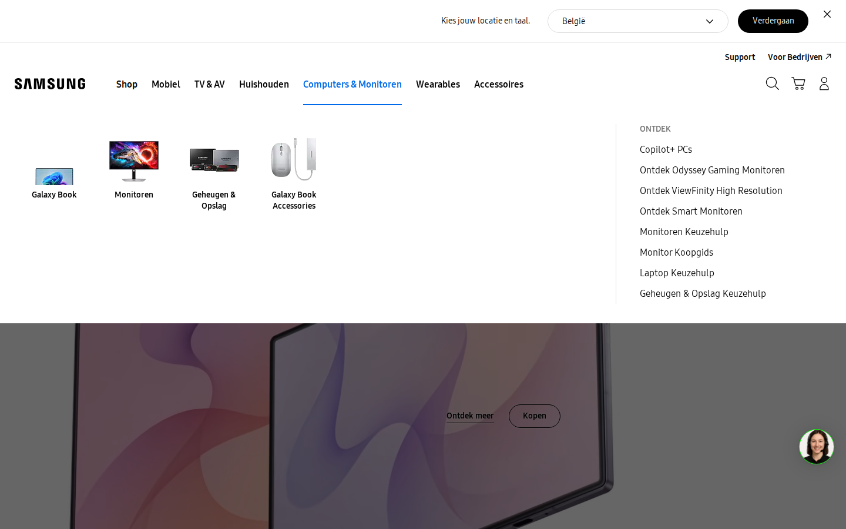The height and width of the screenshot is (529, 846).
Task: Open the Wearables menu
Action: click(438, 84)
